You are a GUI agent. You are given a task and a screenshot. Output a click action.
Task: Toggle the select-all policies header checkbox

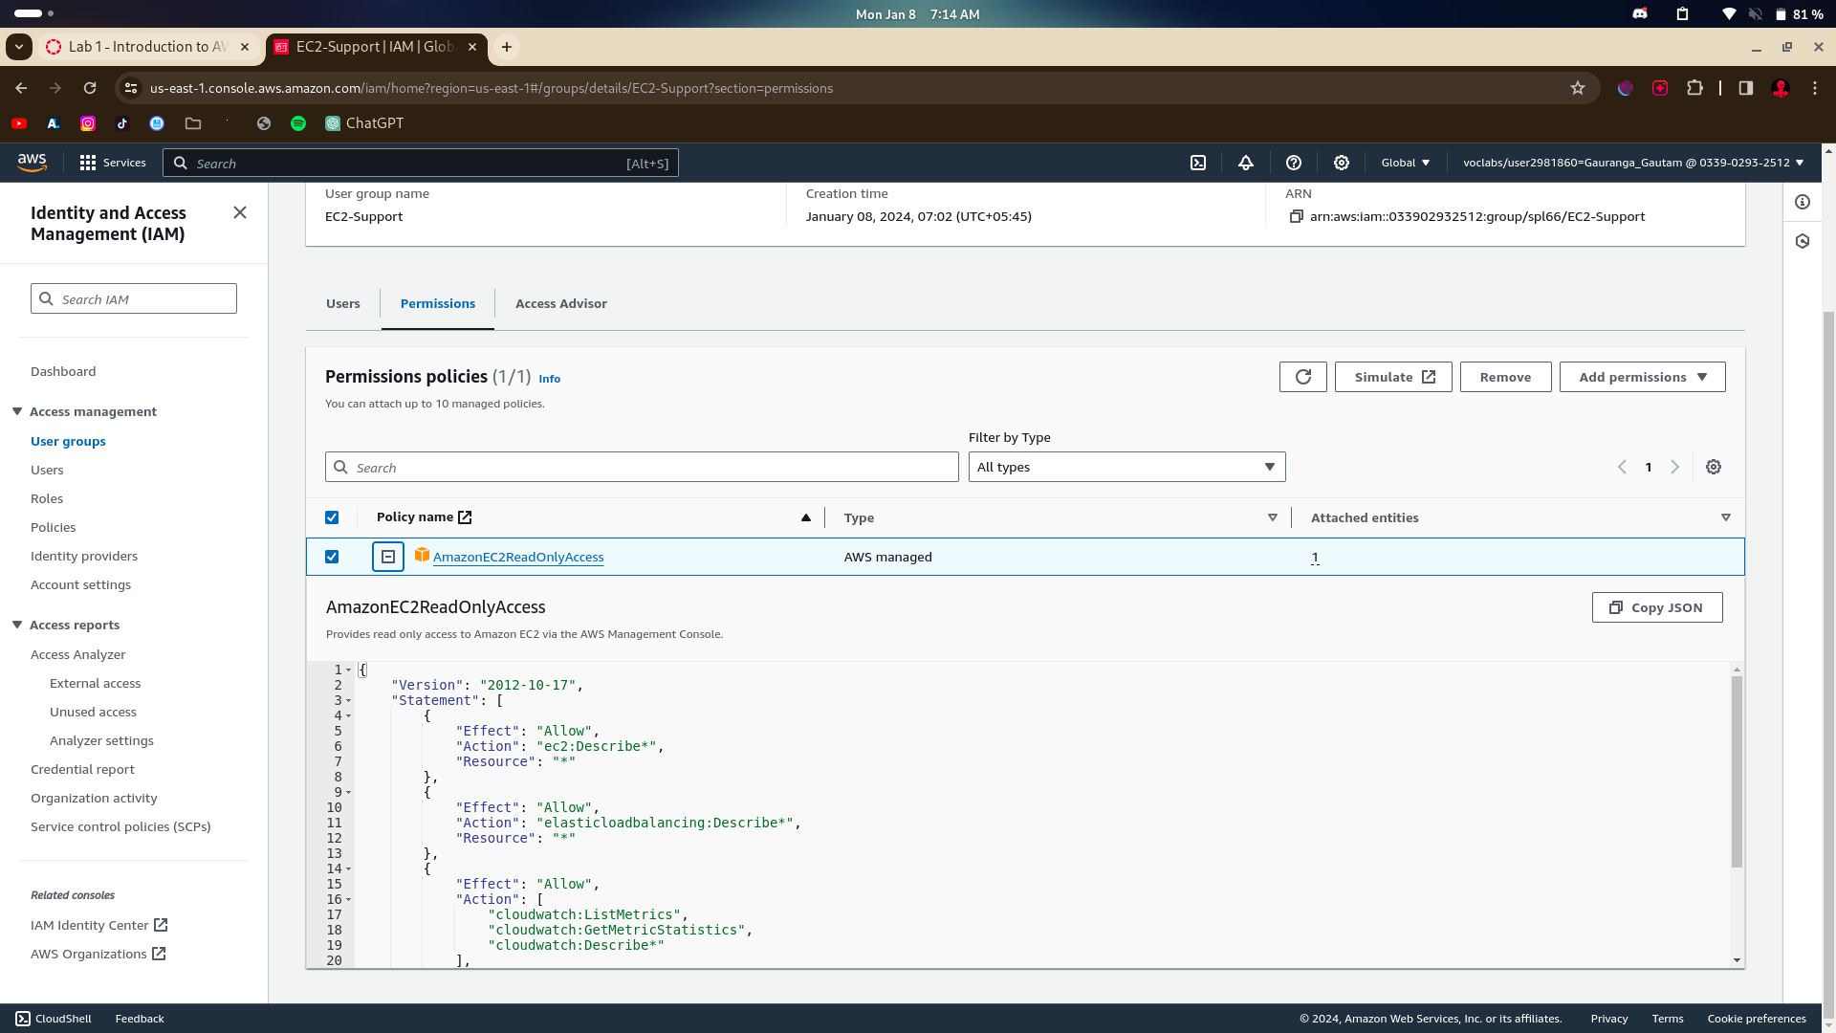pyautogui.click(x=332, y=517)
